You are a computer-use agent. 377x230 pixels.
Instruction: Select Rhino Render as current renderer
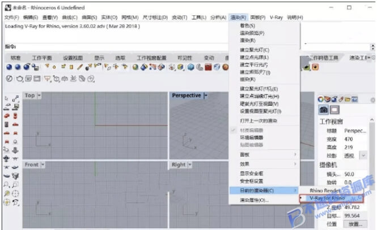(325, 190)
